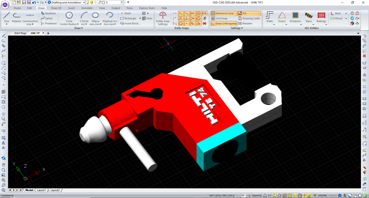
Task: Insert Stairs AEC entity
Action: (309, 17)
